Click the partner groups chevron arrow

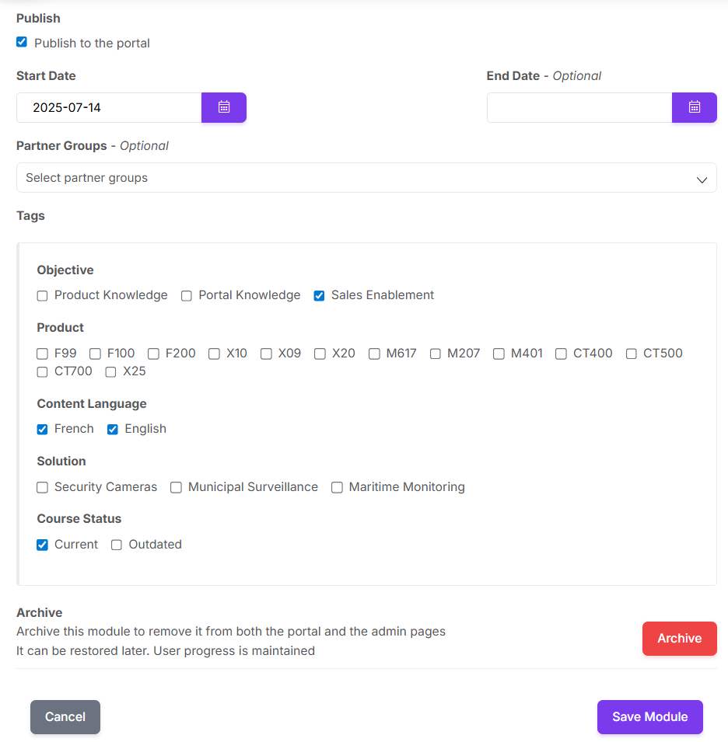click(702, 179)
